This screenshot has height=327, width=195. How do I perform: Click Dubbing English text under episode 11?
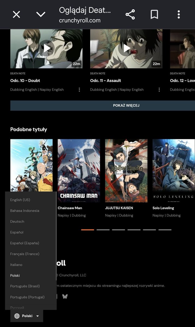click(x=104, y=90)
